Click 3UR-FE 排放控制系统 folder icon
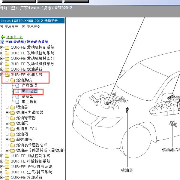This screenshot has height=180, width=180. [7, 161]
